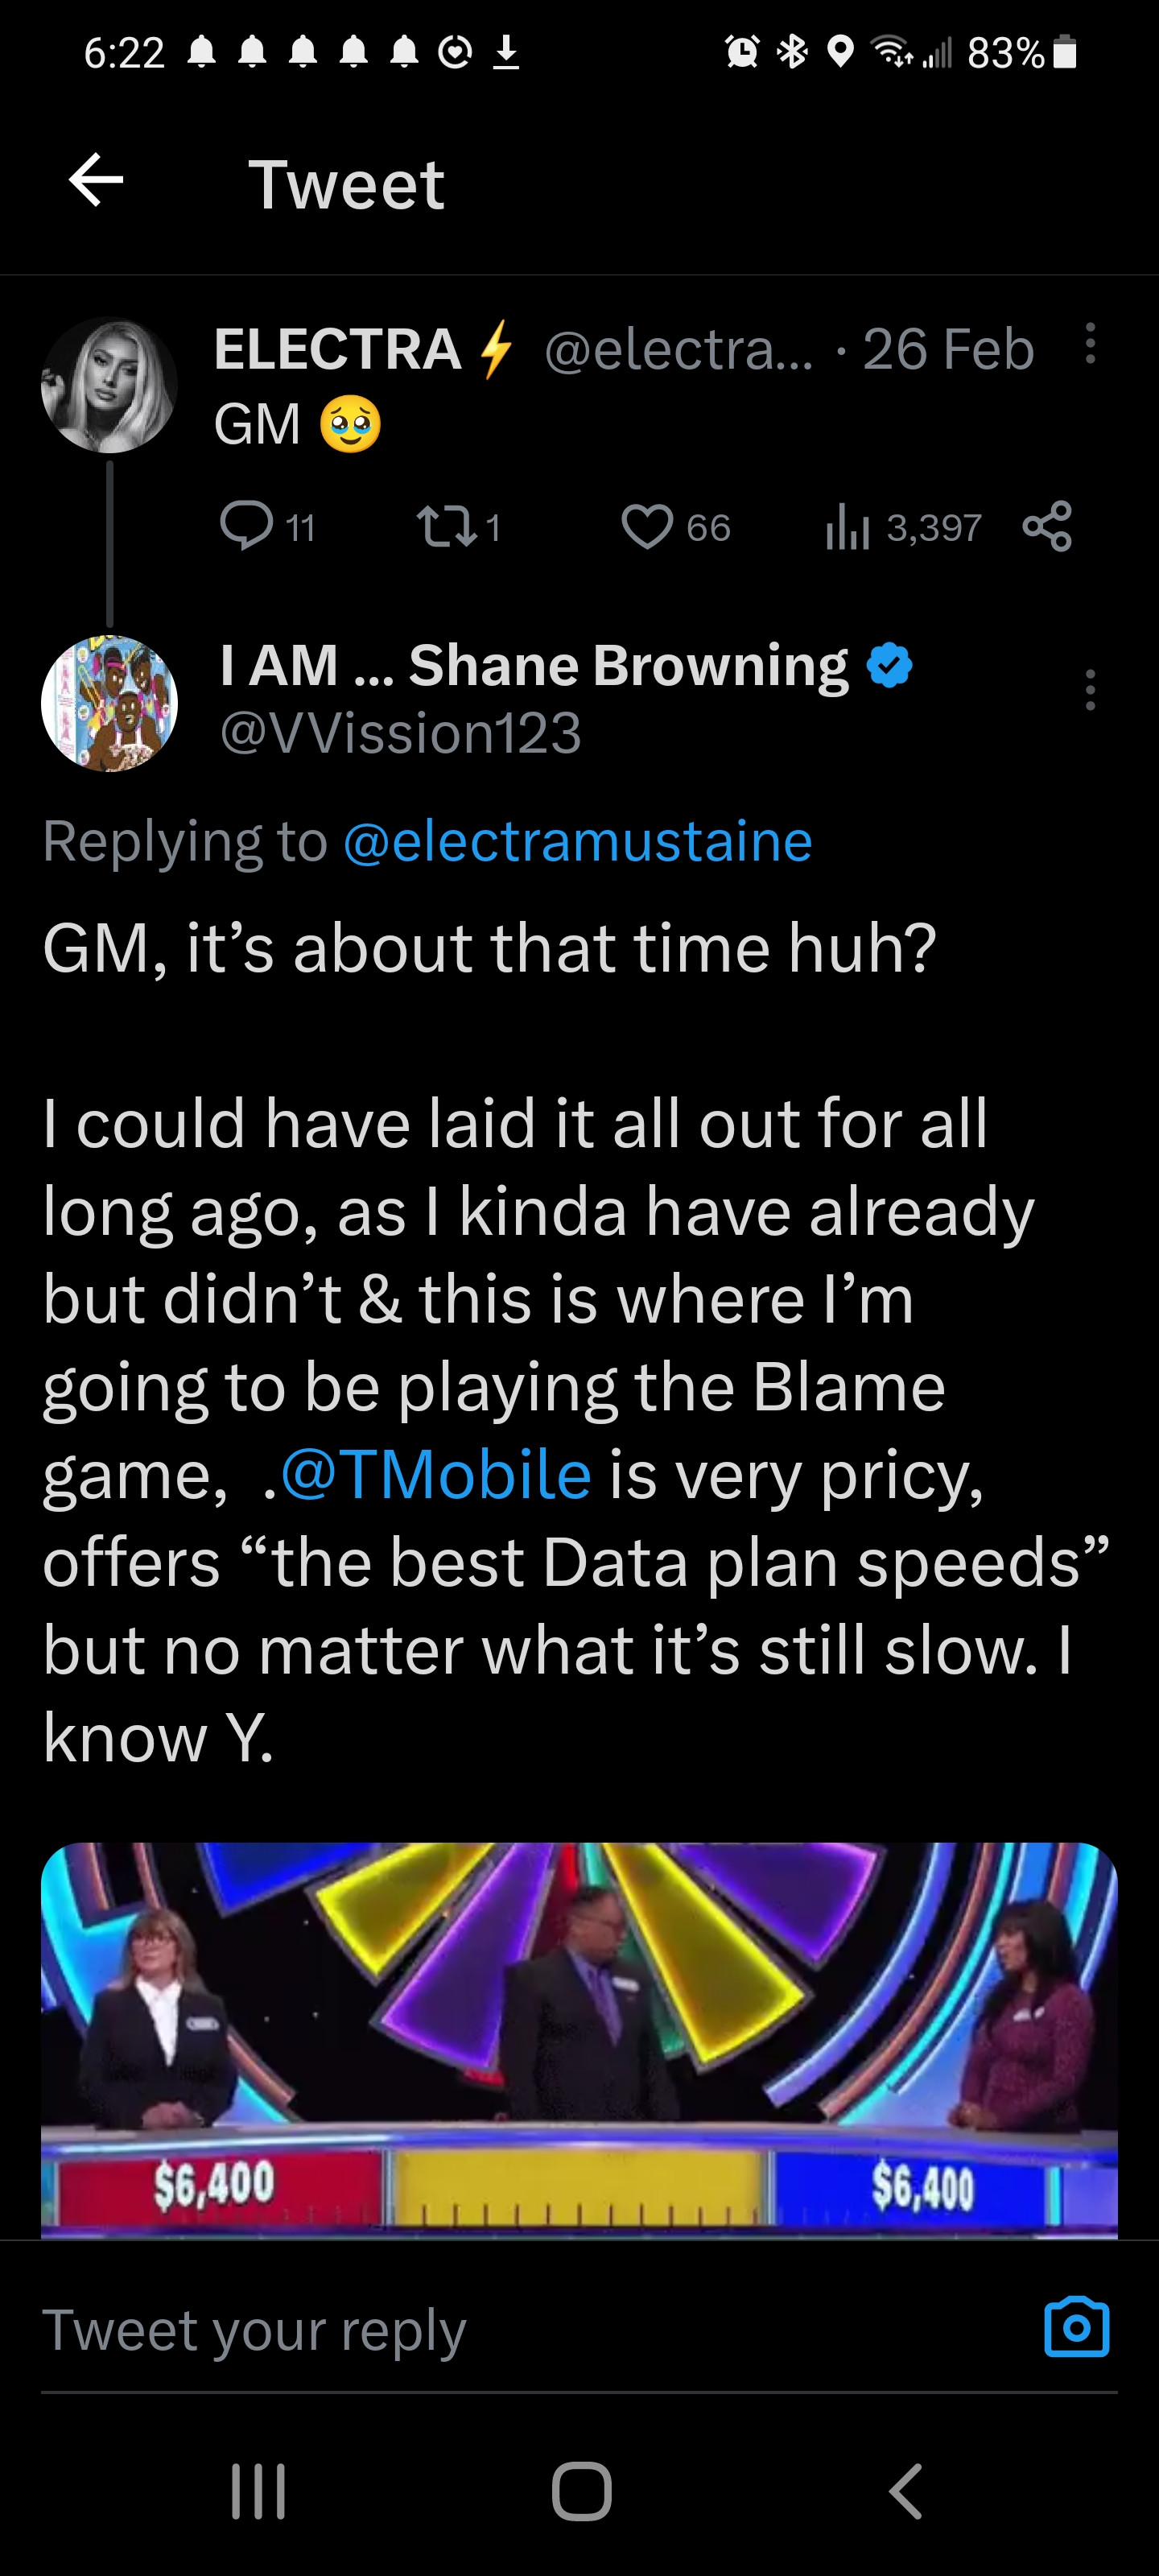Attach a photo with the camera icon
The height and width of the screenshot is (2576, 1159).
pyautogui.click(x=1076, y=2328)
